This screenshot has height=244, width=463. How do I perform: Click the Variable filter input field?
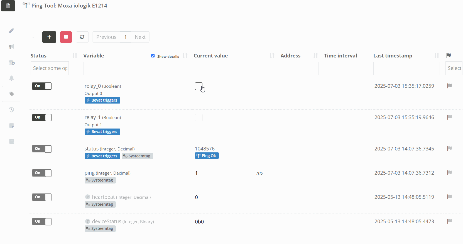136,68
